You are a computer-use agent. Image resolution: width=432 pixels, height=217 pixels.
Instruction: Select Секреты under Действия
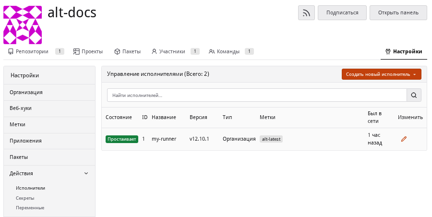[x=25, y=198]
